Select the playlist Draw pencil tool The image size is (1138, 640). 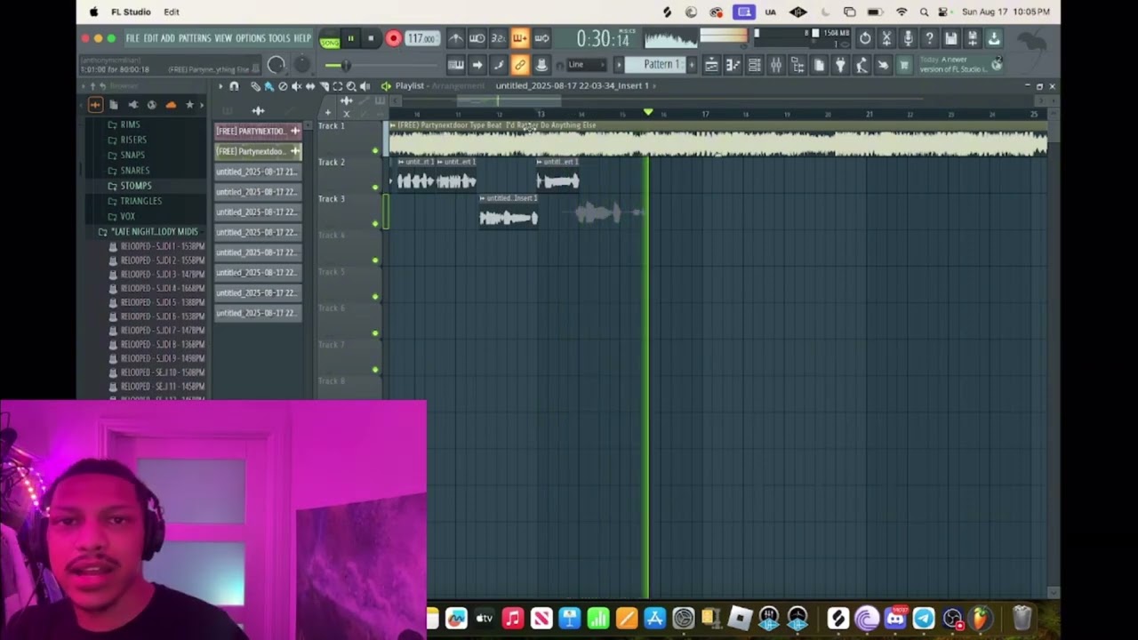click(255, 86)
